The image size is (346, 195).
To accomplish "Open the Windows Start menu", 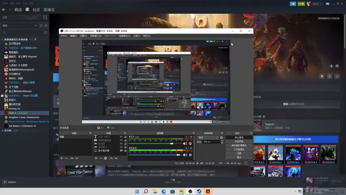I will (x=137, y=191).
